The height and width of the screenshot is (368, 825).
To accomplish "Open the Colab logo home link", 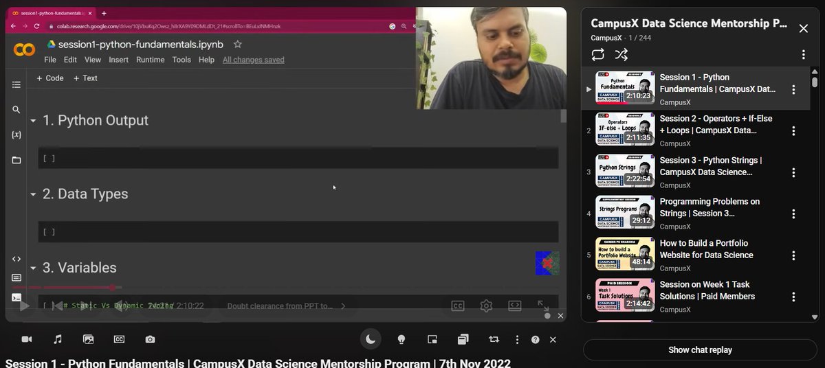I will coord(24,50).
